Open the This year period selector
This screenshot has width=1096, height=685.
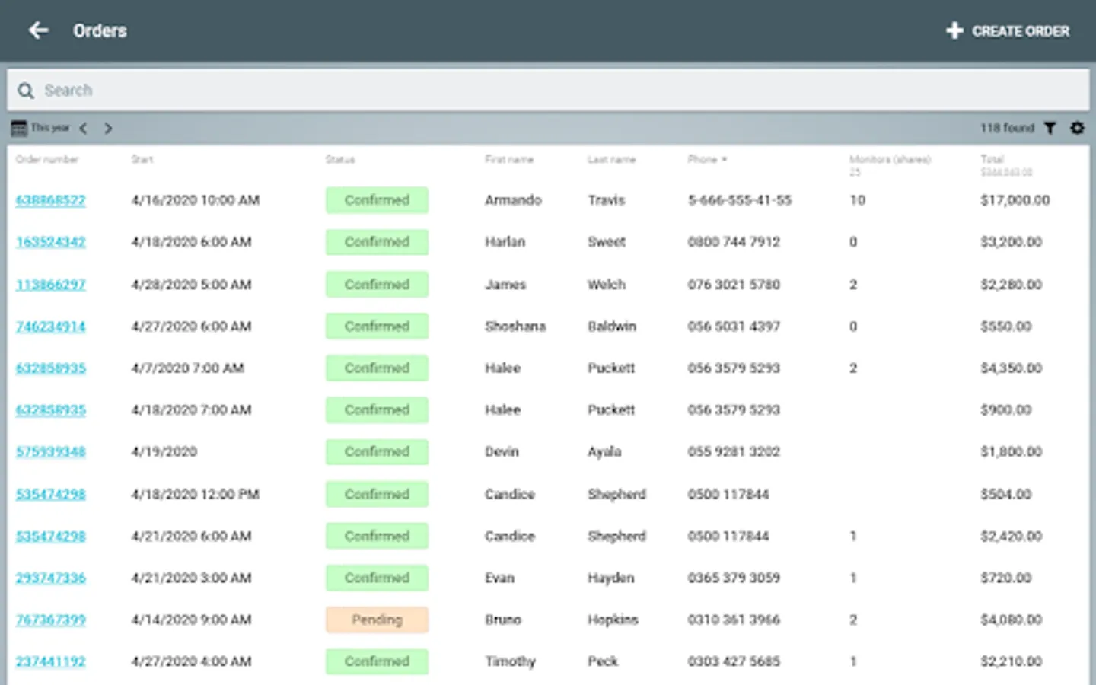(x=50, y=128)
